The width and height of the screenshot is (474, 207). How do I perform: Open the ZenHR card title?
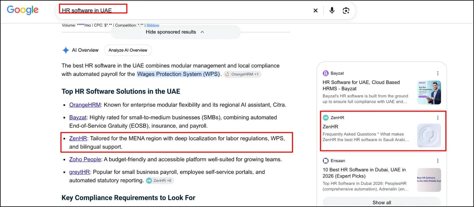tap(330, 127)
